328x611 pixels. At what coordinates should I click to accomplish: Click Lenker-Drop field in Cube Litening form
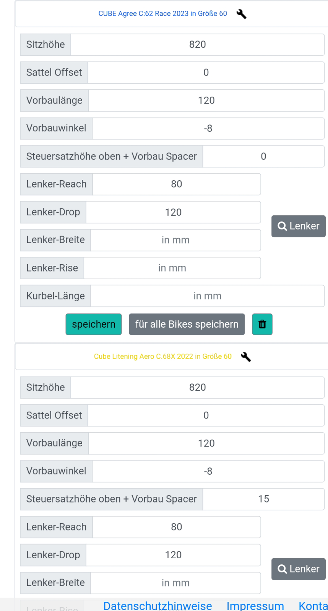[173, 555]
